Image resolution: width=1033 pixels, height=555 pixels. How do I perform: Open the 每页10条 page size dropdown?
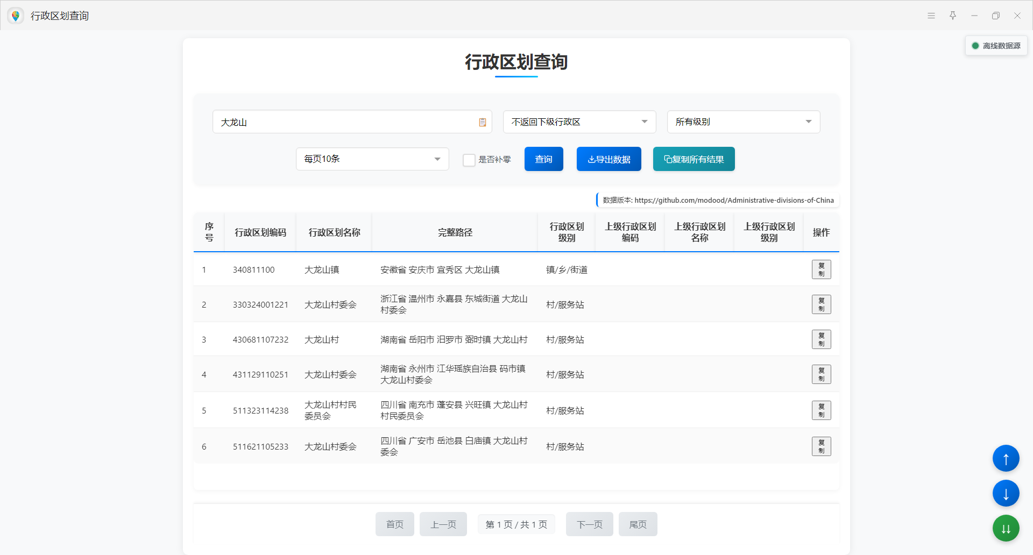coord(372,159)
